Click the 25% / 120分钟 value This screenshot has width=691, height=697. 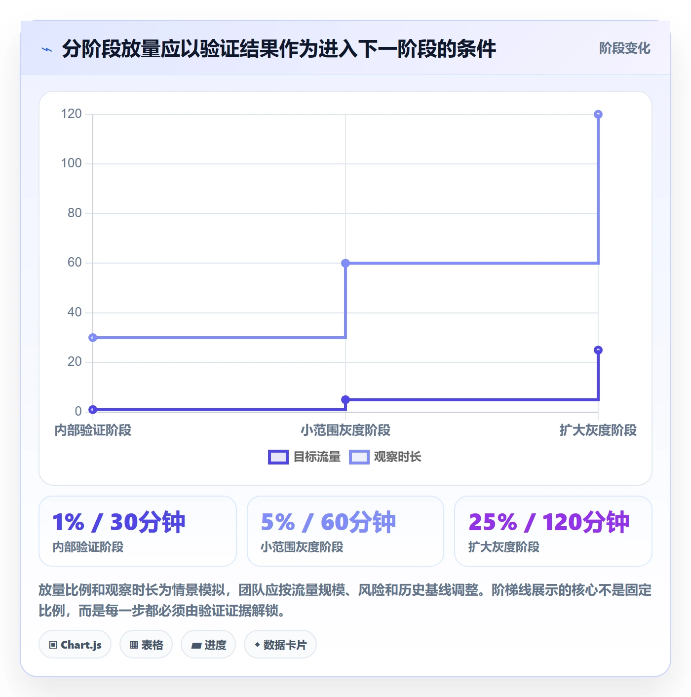point(549,522)
